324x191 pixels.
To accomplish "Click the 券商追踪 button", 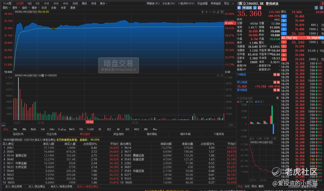I will pos(216,4).
